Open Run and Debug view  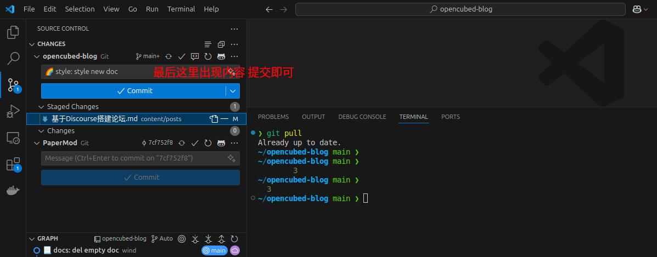(13, 112)
